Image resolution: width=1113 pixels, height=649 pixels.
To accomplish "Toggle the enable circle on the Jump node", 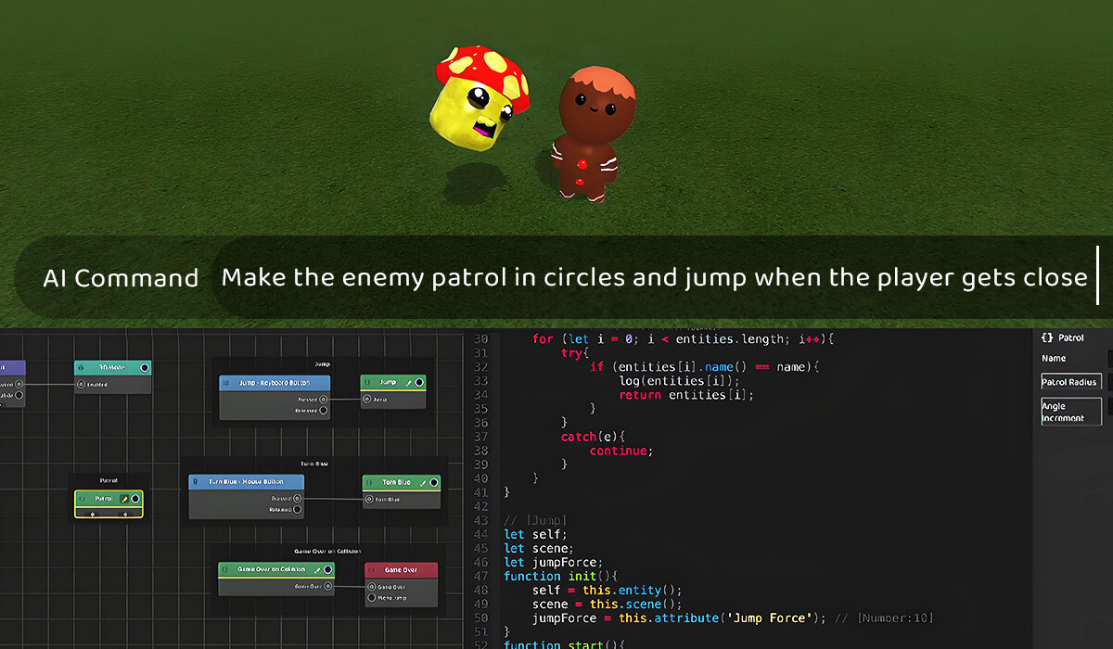I will [419, 383].
